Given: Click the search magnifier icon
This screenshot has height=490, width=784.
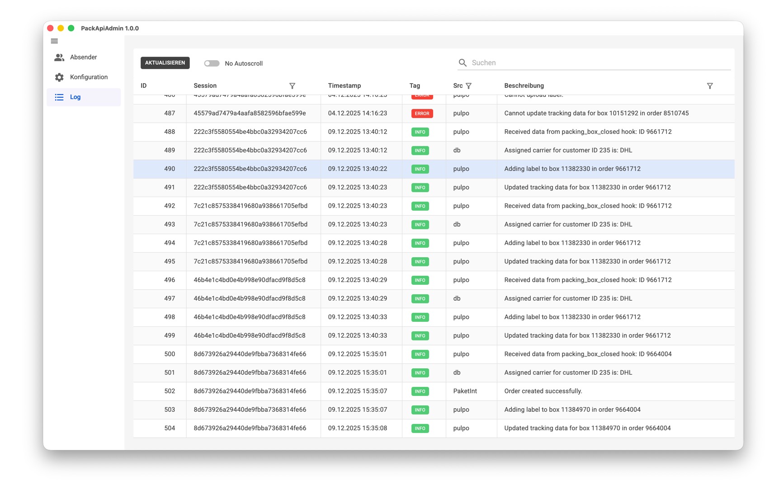Looking at the screenshot, I should tap(462, 63).
